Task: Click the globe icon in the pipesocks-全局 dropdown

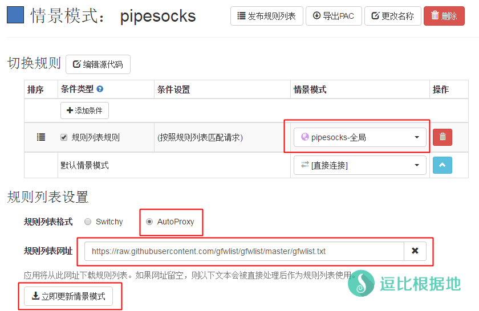Action: [305, 137]
